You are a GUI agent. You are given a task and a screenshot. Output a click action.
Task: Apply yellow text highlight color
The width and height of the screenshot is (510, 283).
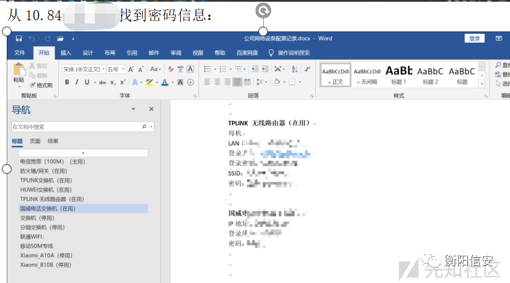click(x=149, y=82)
